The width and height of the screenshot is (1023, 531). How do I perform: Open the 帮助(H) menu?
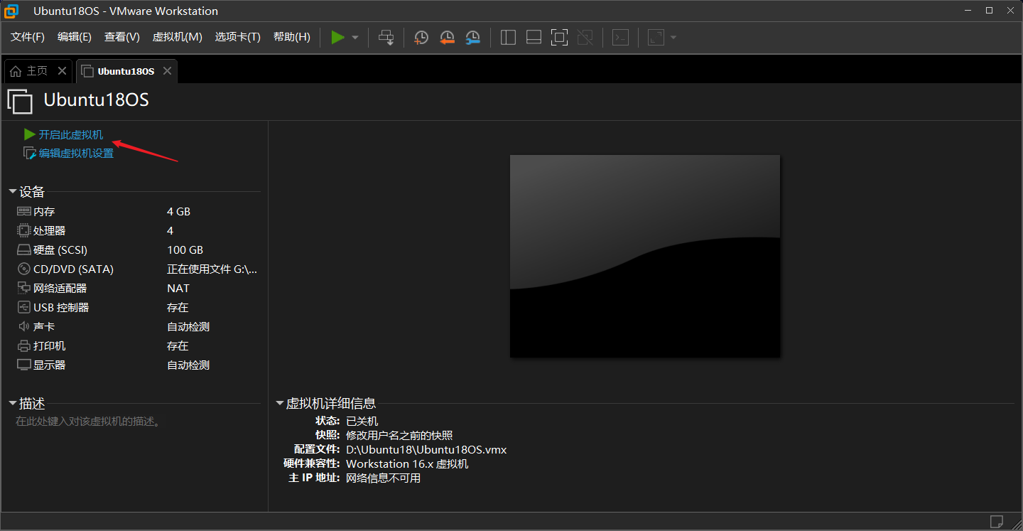tap(292, 37)
